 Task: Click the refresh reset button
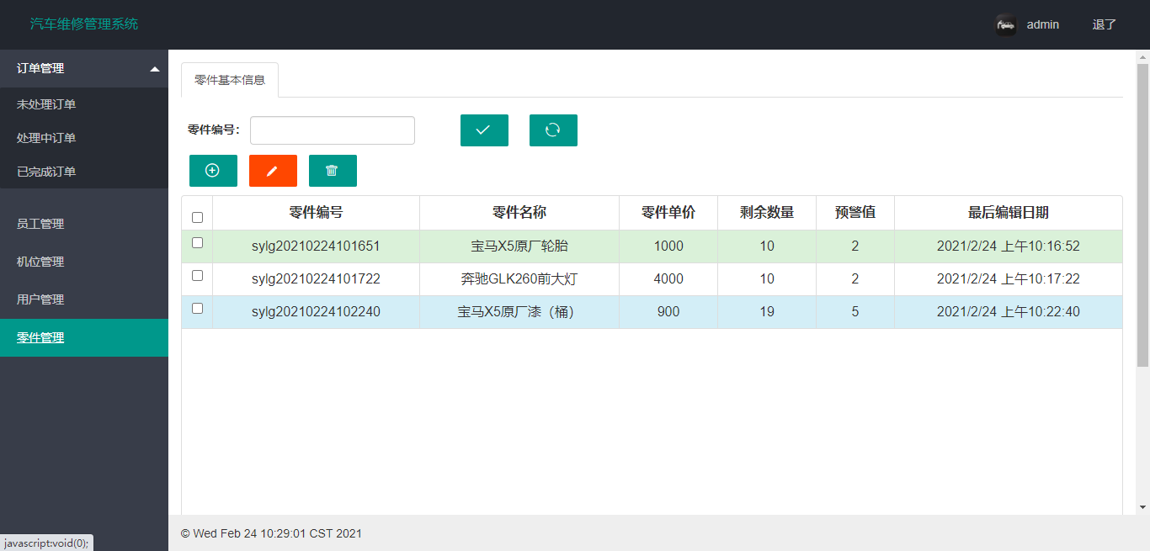point(553,130)
